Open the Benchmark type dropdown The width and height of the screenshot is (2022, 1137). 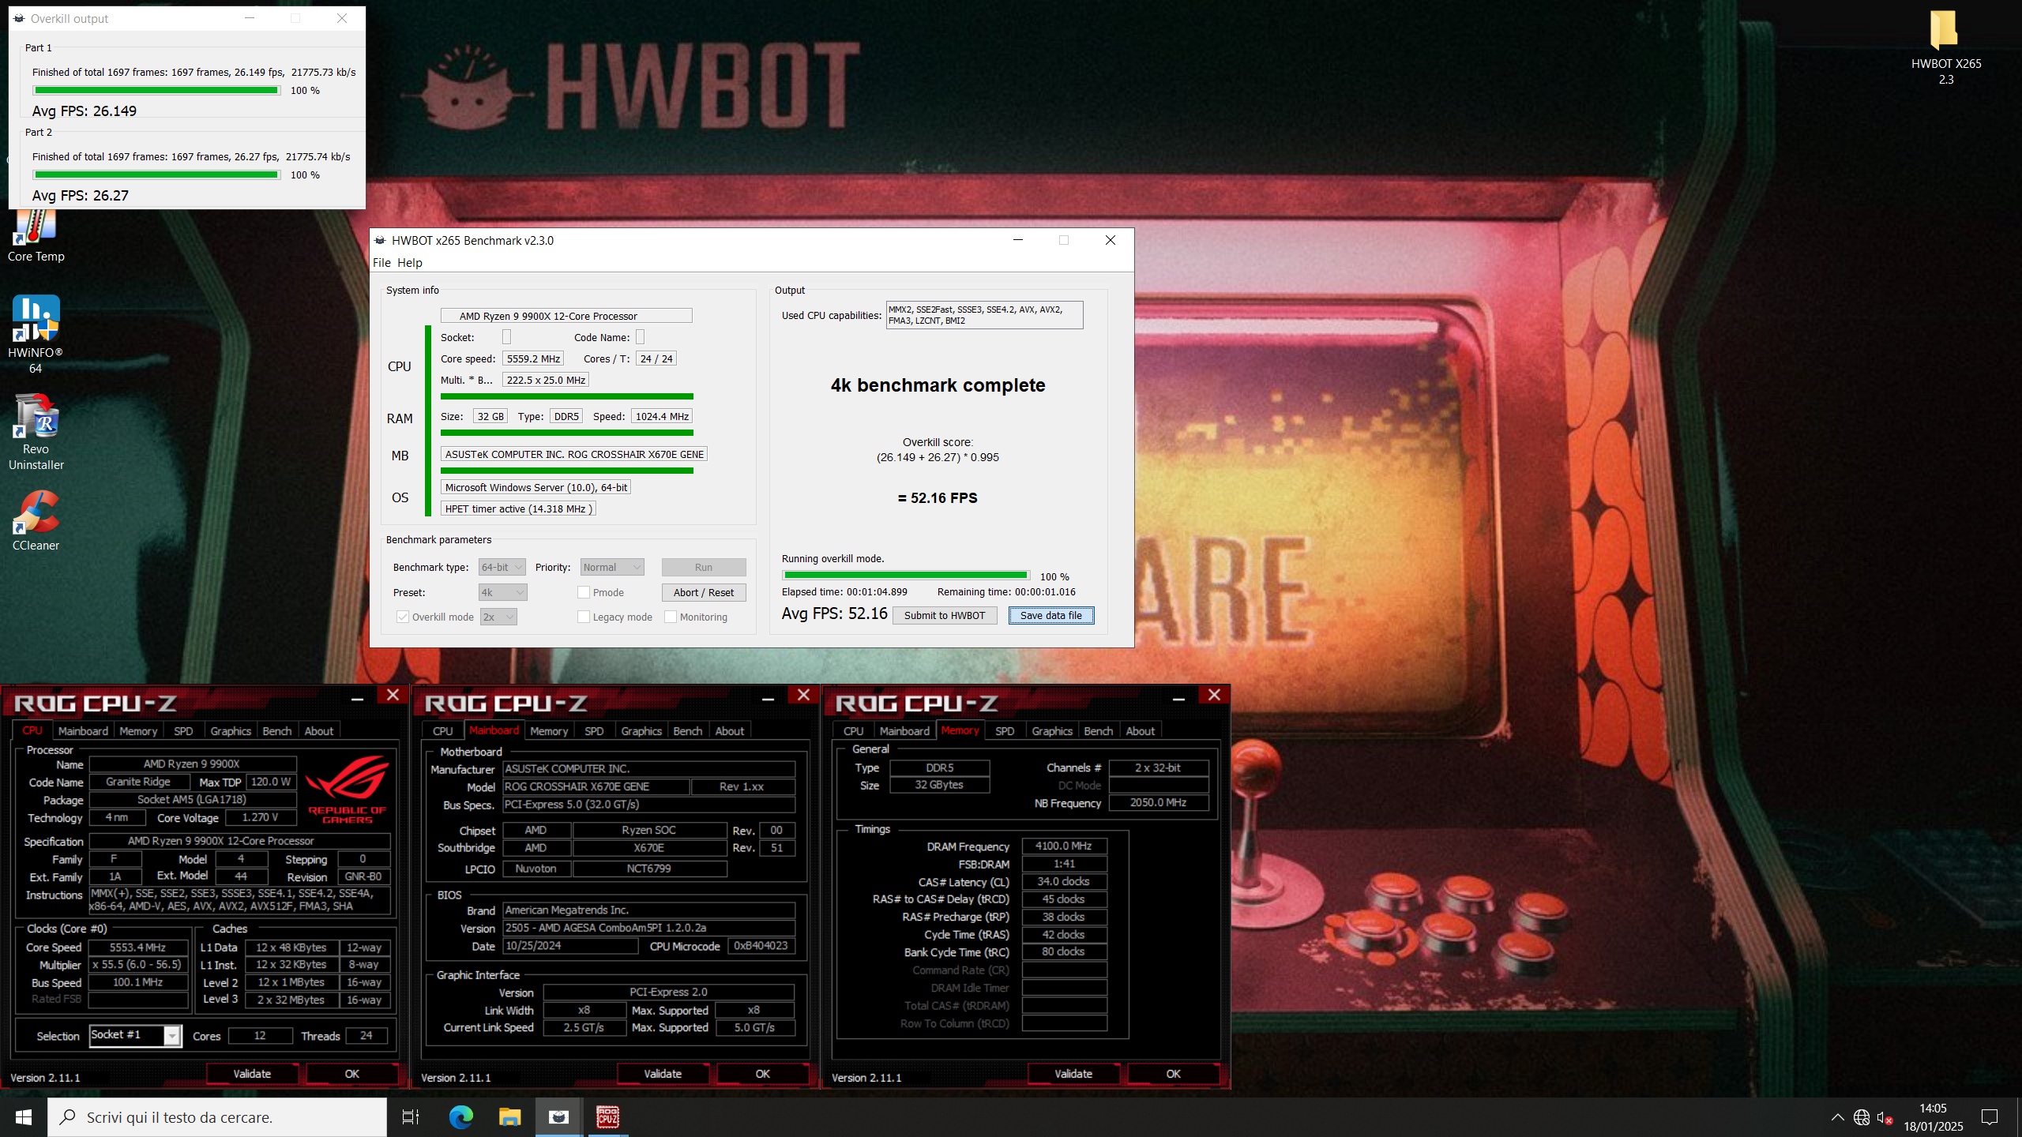click(x=502, y=567)
